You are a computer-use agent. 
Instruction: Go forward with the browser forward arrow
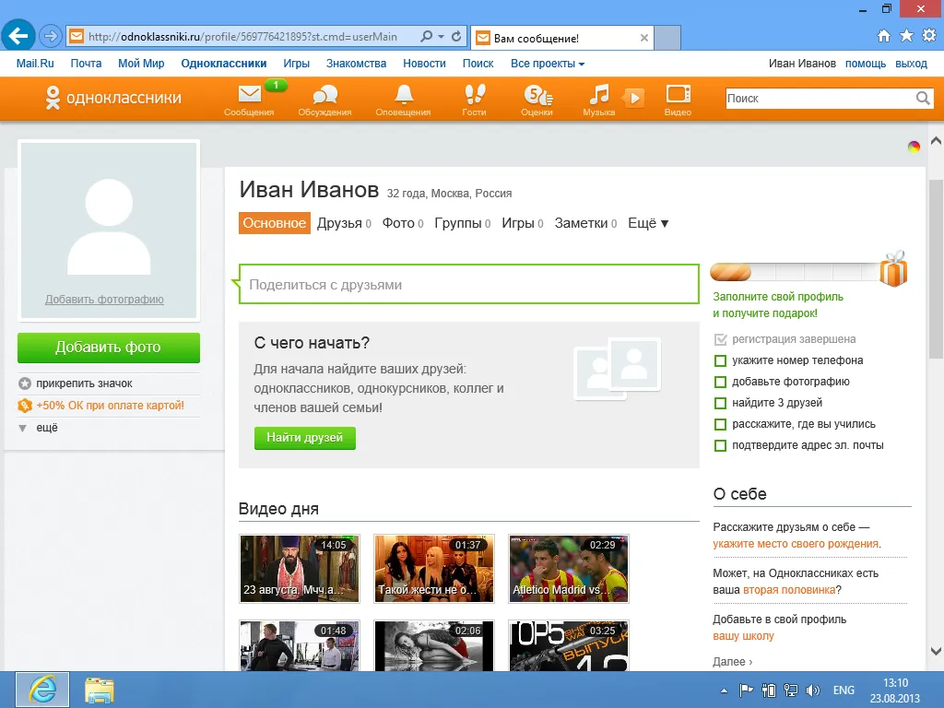[51, 36]
